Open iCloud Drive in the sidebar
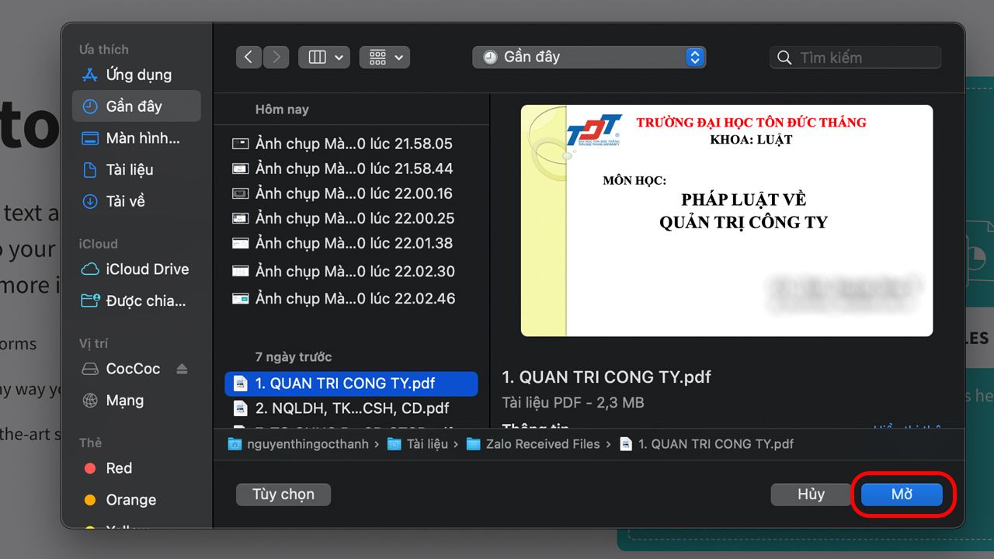This screenshot has width=994, height=559. point(136,269)
